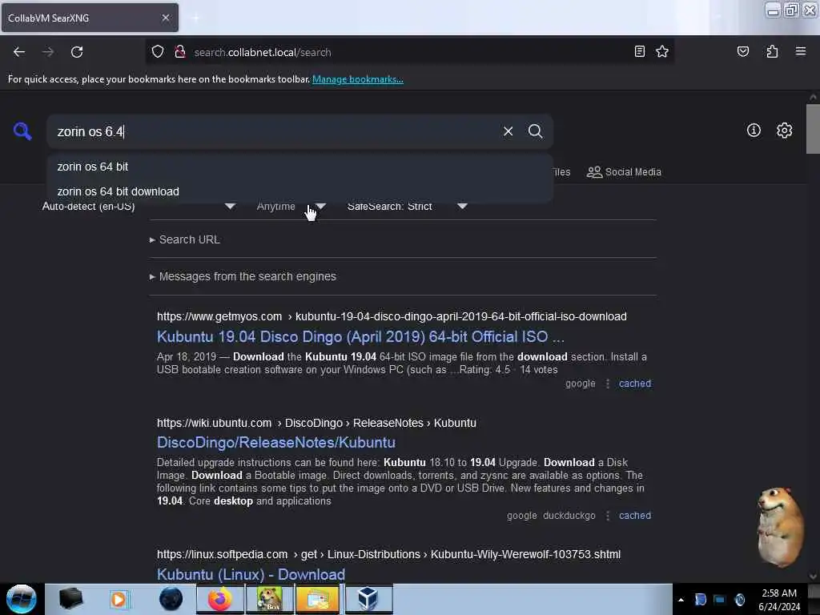Close the CollabVM SearXNG tab
The width and height of the screenshot is (820, 615).
tap(165, 18)
